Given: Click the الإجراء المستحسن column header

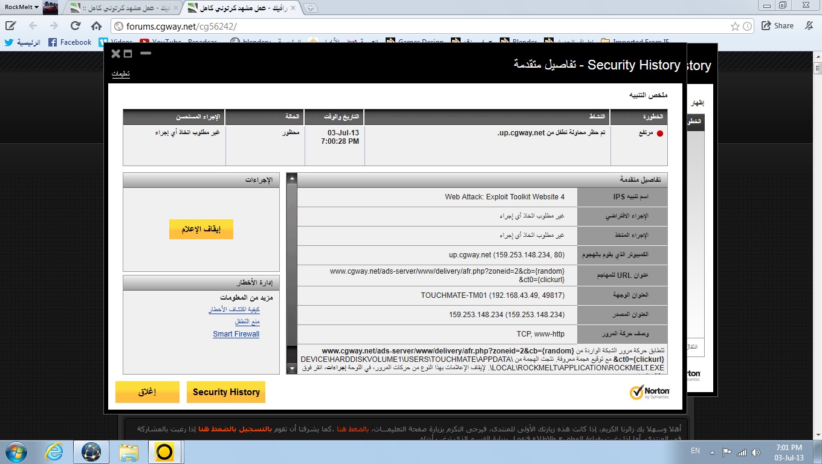Looking at the screenshot, I should (174, 117).
